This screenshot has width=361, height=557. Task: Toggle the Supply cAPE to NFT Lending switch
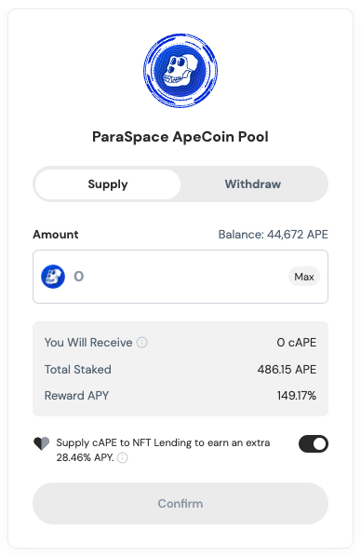[313, 444]
